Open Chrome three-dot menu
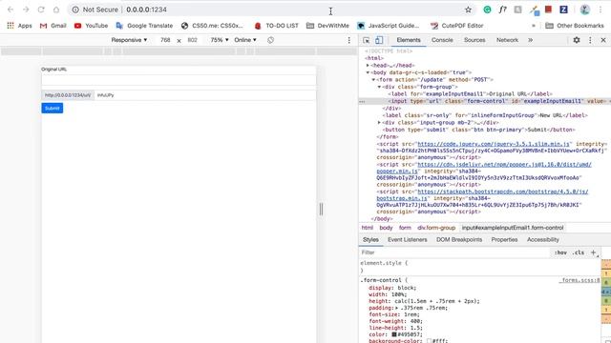Viewport: 611px width, 343px height. [600, 10]
